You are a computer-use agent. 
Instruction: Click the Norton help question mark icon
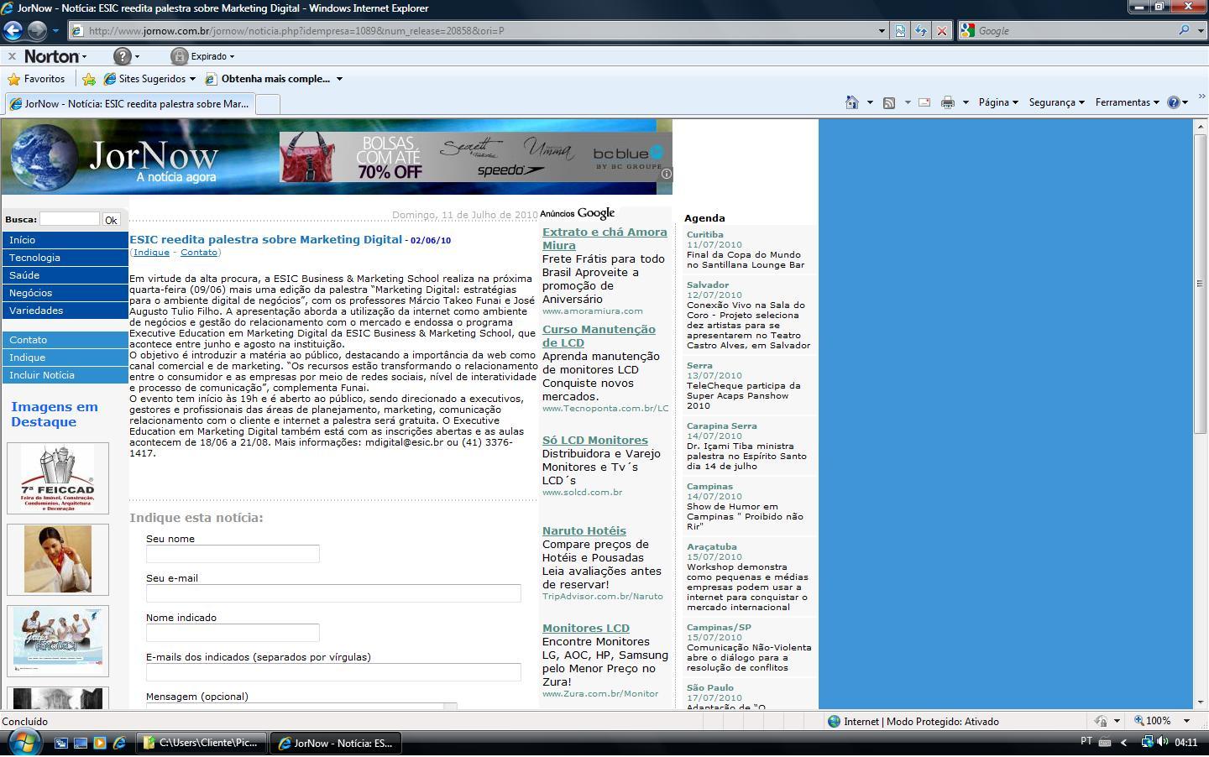coord(123,56)
